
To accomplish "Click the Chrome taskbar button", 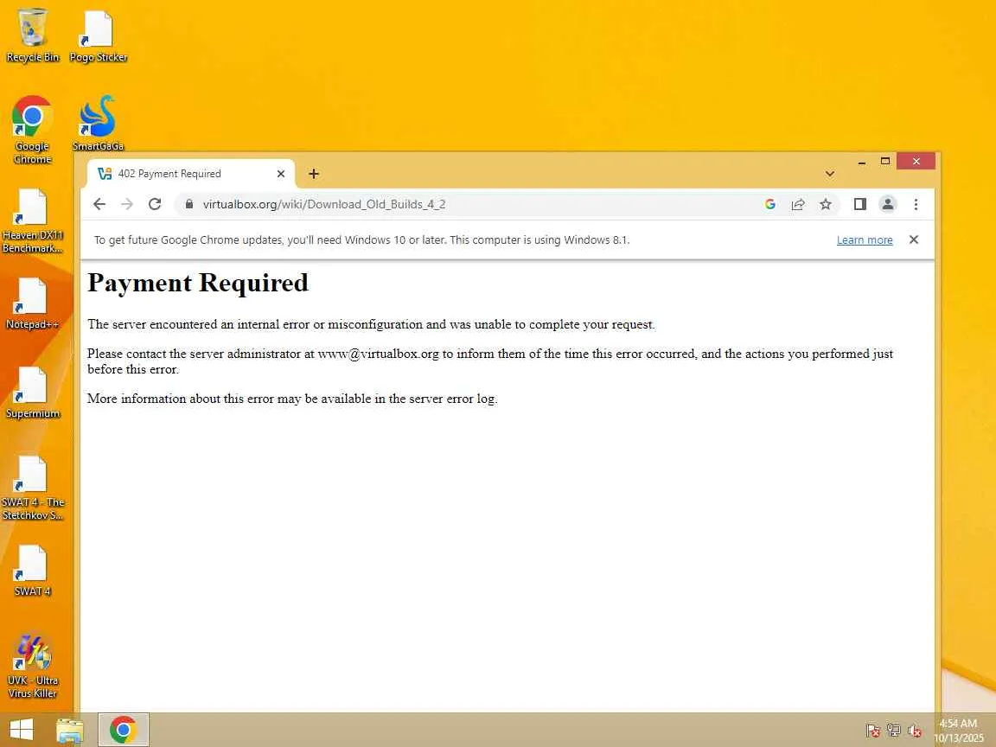I will pos(124,730).
